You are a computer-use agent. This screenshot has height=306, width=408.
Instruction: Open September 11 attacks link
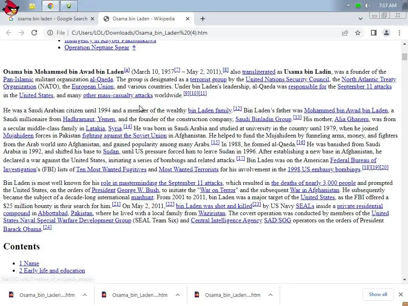(x=365, y=86)
